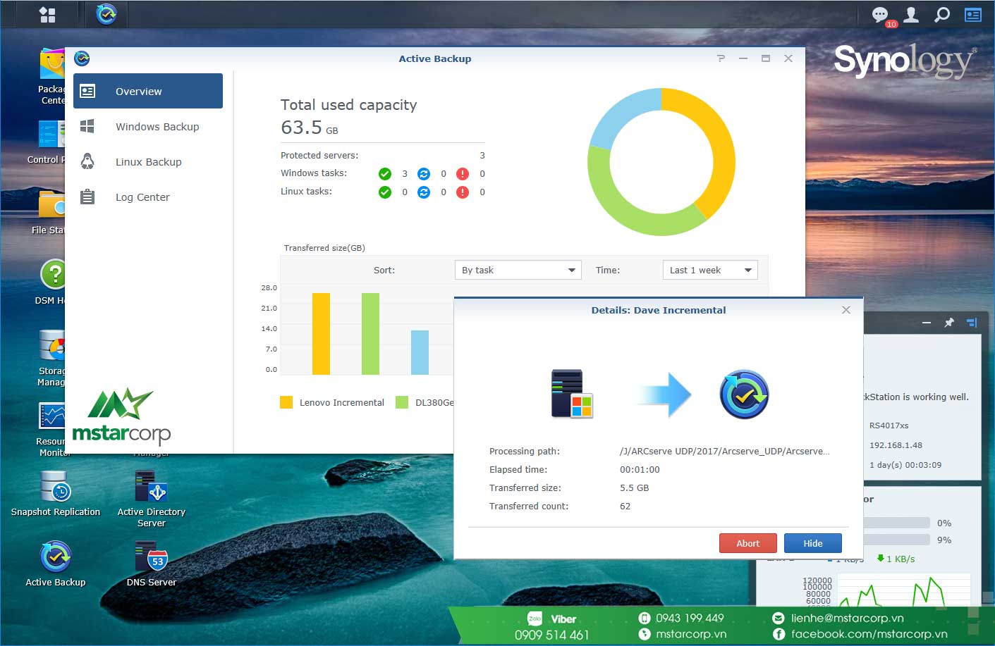This screenshot has width=995, height=646.
Task: Open the Time 'Last 1 week' dropdown
Action: point(709,271)
